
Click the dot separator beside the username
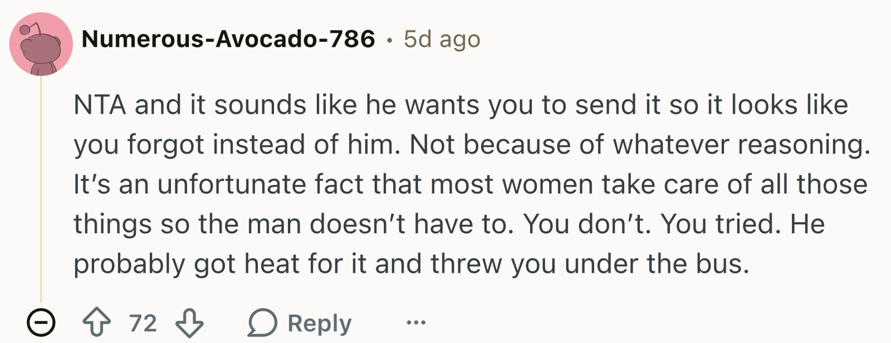click(390, 40)
